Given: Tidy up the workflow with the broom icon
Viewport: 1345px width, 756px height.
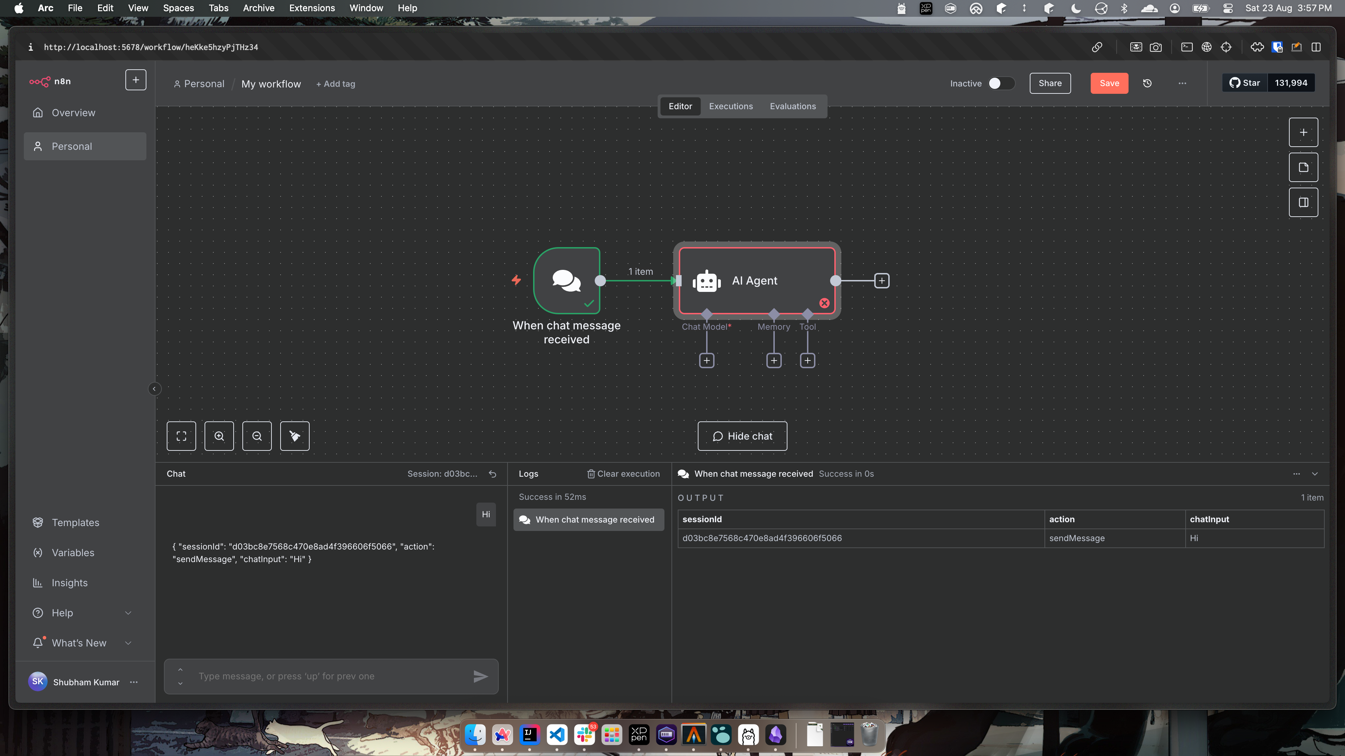Looking at the screenshot, I should 295,436.
